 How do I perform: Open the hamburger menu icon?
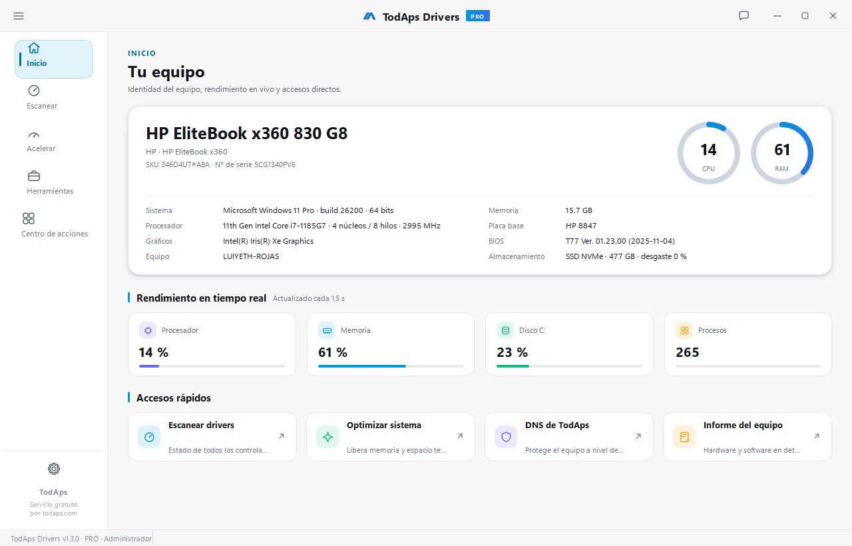pos(19,16)
